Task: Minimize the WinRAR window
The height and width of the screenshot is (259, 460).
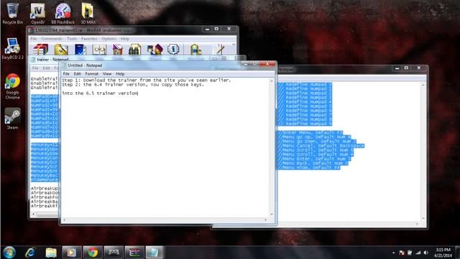Action: click(207, 29)
